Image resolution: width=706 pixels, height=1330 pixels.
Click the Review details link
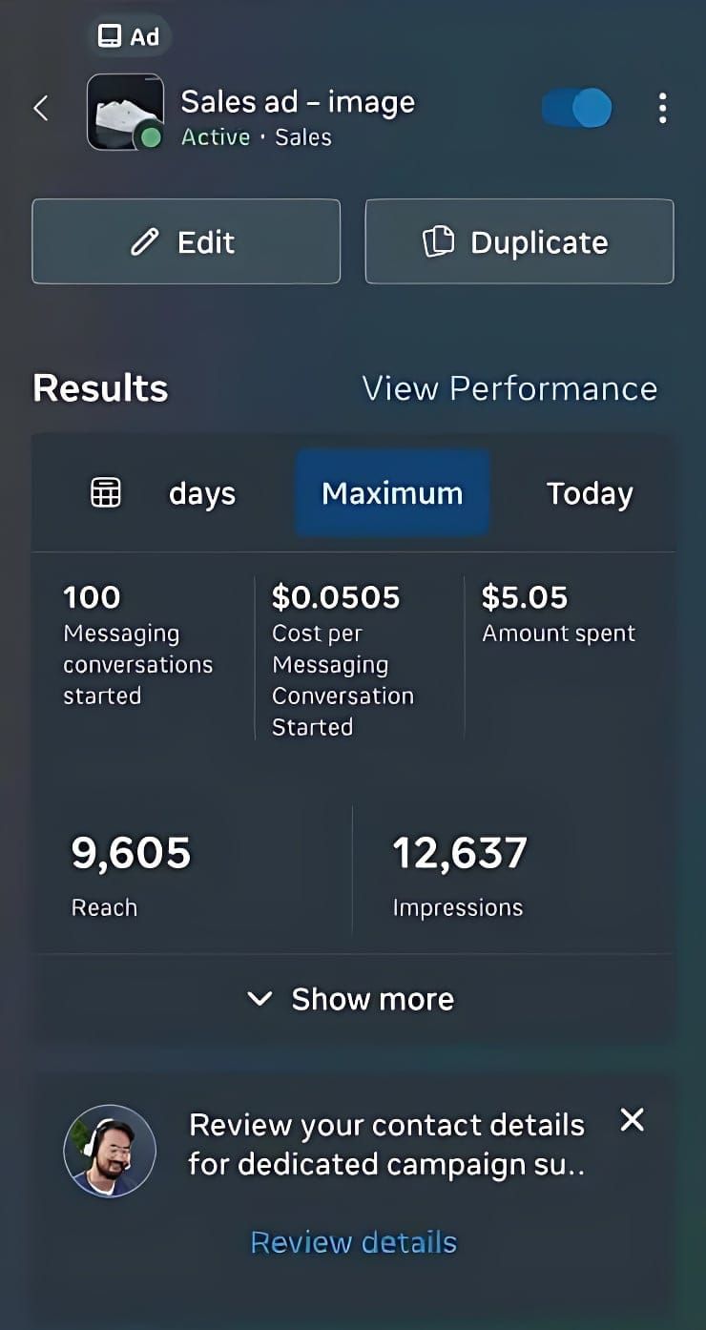353,1242
